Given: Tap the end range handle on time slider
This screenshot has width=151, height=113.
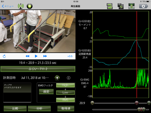Looking at the screenshot, I should click(149, 103).
